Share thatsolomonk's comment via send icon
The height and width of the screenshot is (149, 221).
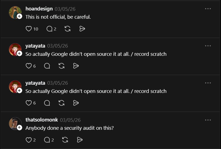pos(80,140)
